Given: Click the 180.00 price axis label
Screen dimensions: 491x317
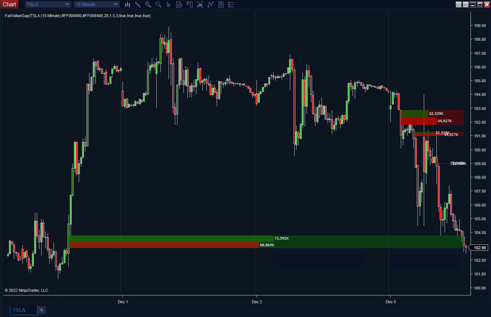Looking at the screenshot, I should tap(480, 288).
